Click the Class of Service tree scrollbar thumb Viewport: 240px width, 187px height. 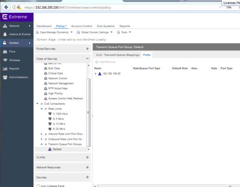click(88, 113)
